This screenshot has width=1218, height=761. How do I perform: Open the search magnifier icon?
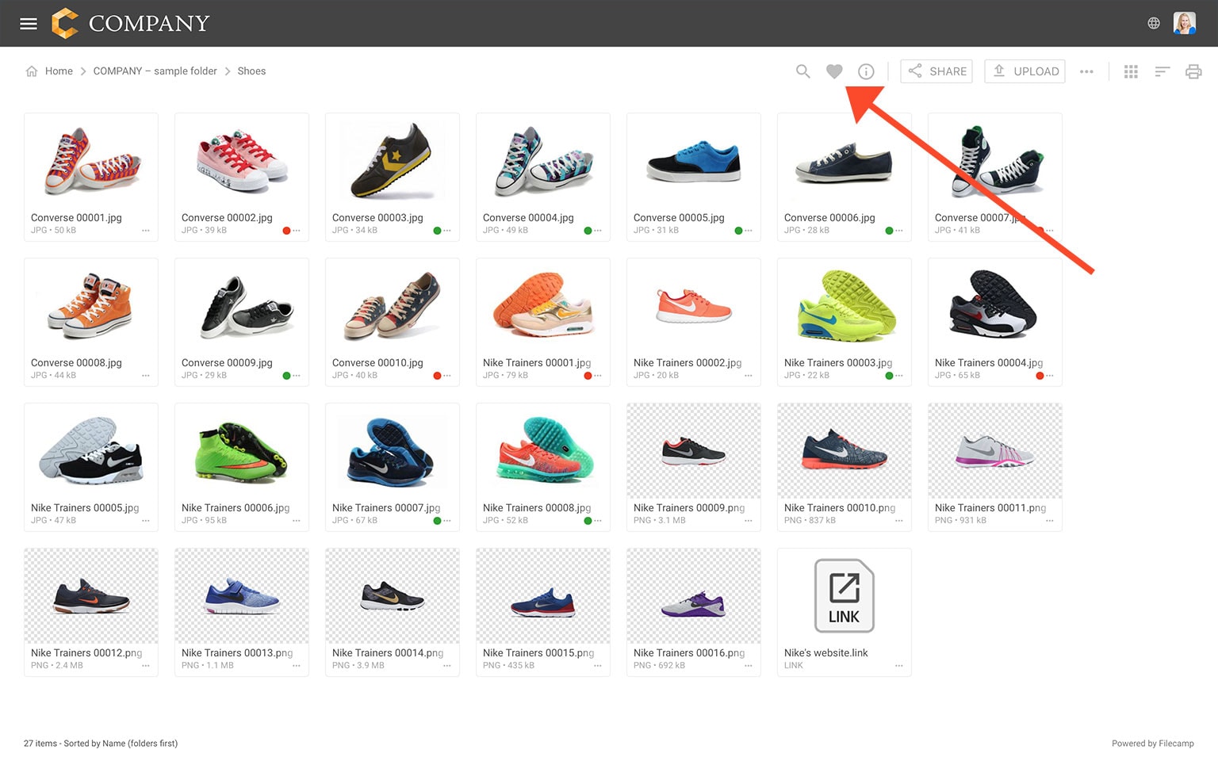(803, 71)
